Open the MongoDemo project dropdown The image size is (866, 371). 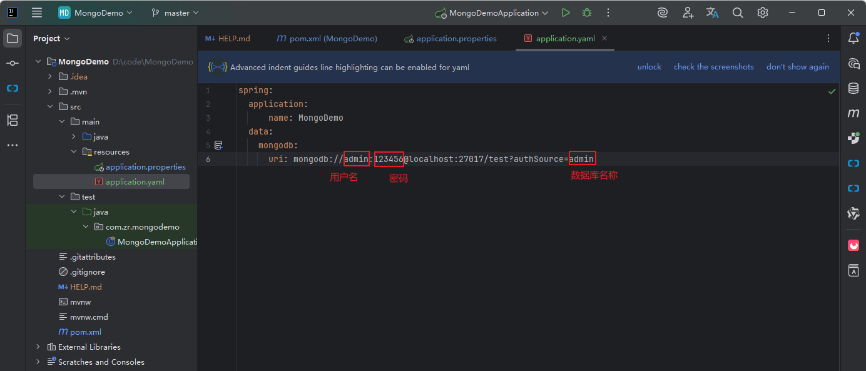pyautogui.click(x=96, y=13)
